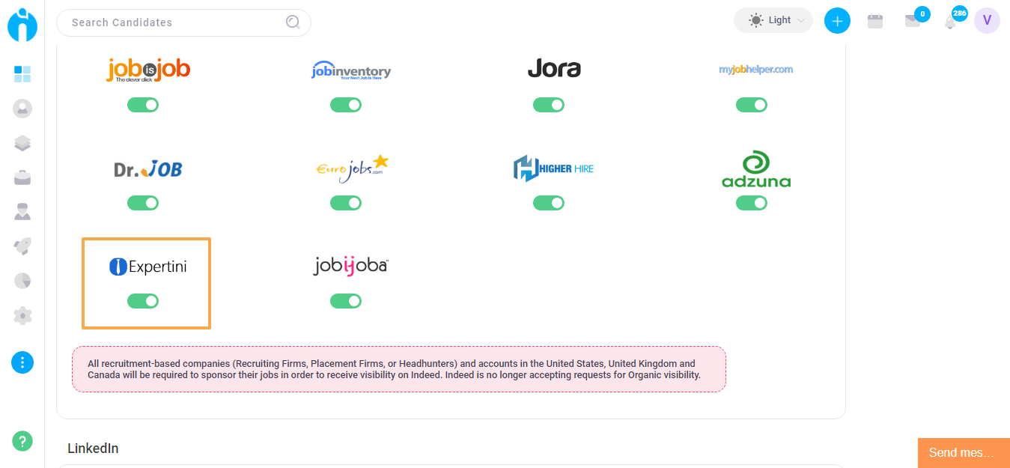This screenshot has width=1010, height=468.
Task: Open the rocket icon in sidebar
Action: click(x=22, y=246)
